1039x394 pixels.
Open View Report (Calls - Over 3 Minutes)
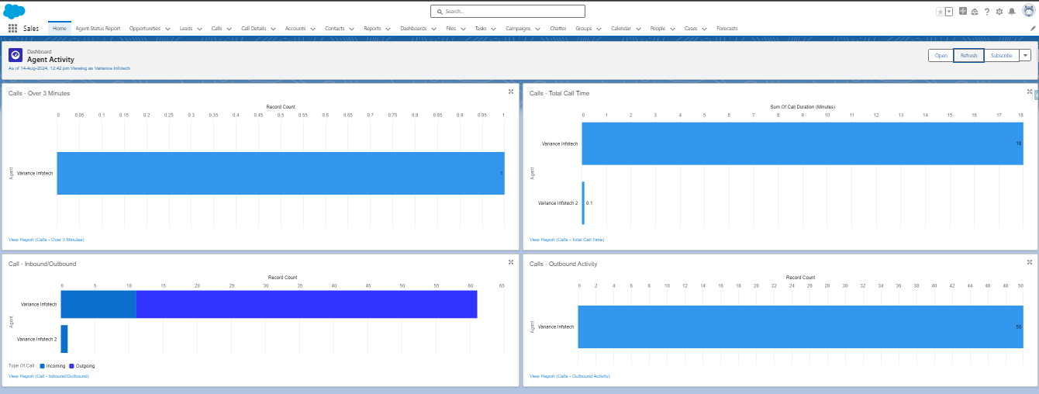tap(47, 240)
